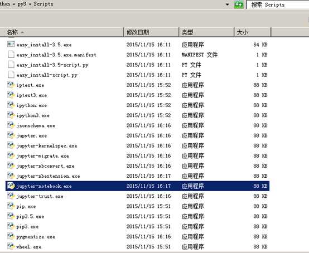This screenshot has width=309, height=253.
Task: Select file name pygmentize.exe
Action: [x=36, y=237]
